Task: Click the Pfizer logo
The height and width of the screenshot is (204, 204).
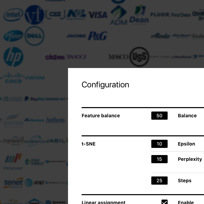Action: pos(13,36)
